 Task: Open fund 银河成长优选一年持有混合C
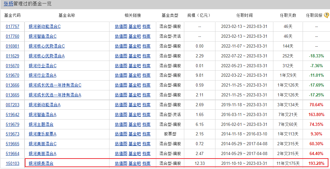tap(55, 85)
